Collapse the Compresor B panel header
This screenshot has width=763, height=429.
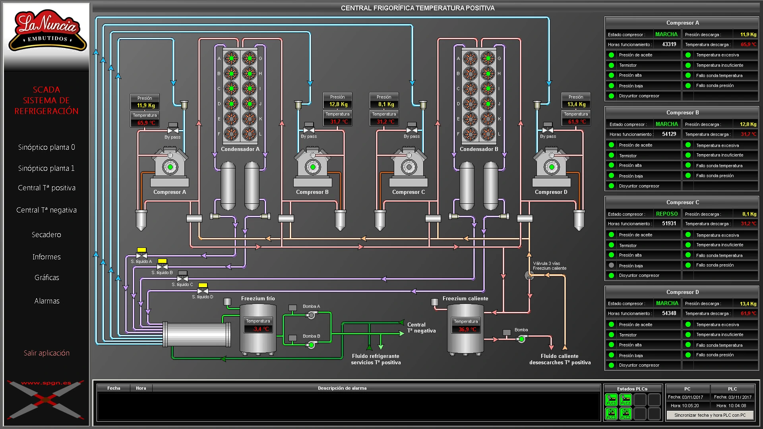pyautogui.click(x=682, y=112)
